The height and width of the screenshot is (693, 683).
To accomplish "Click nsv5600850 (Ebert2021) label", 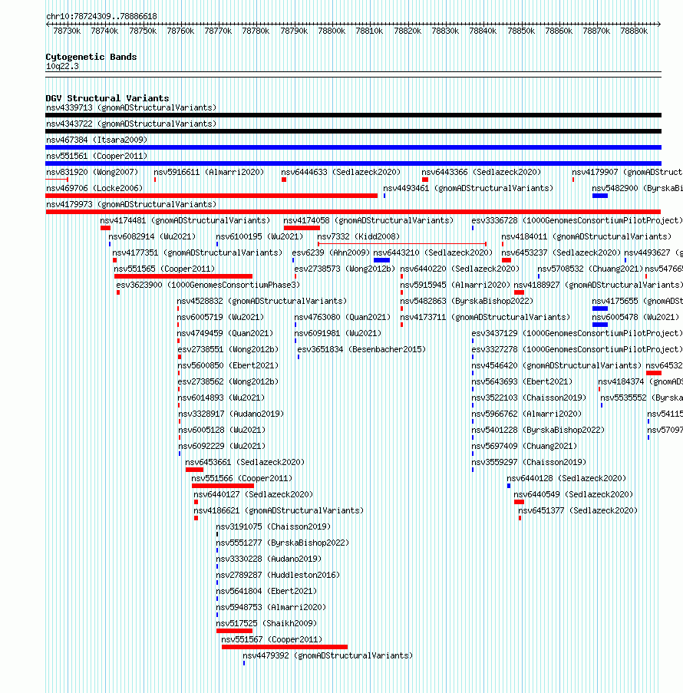I will click(228, 366).
